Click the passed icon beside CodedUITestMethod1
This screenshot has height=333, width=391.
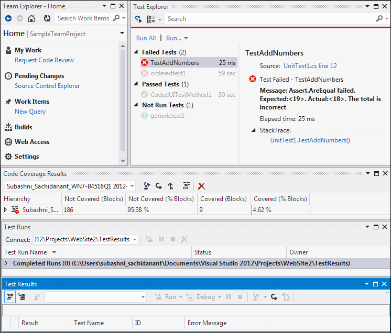pos(144,94)
